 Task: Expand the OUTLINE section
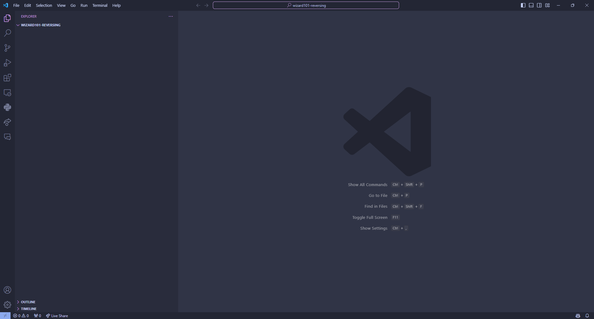click(96, 302)
